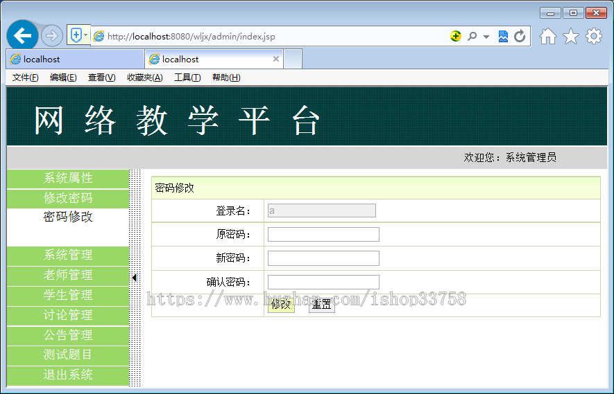The height and width of the screenshot is (394, 614).
Task: Click the 密码修改 sidebar link
Action: (68, 217)
